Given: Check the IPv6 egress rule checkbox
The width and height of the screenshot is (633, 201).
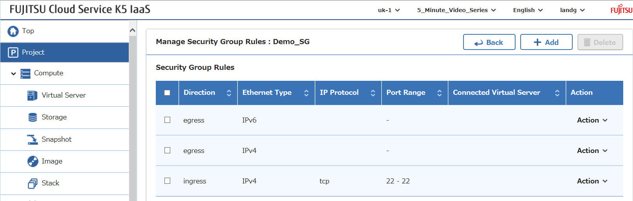Looking at the screenshot, I should tap(167, 120).
